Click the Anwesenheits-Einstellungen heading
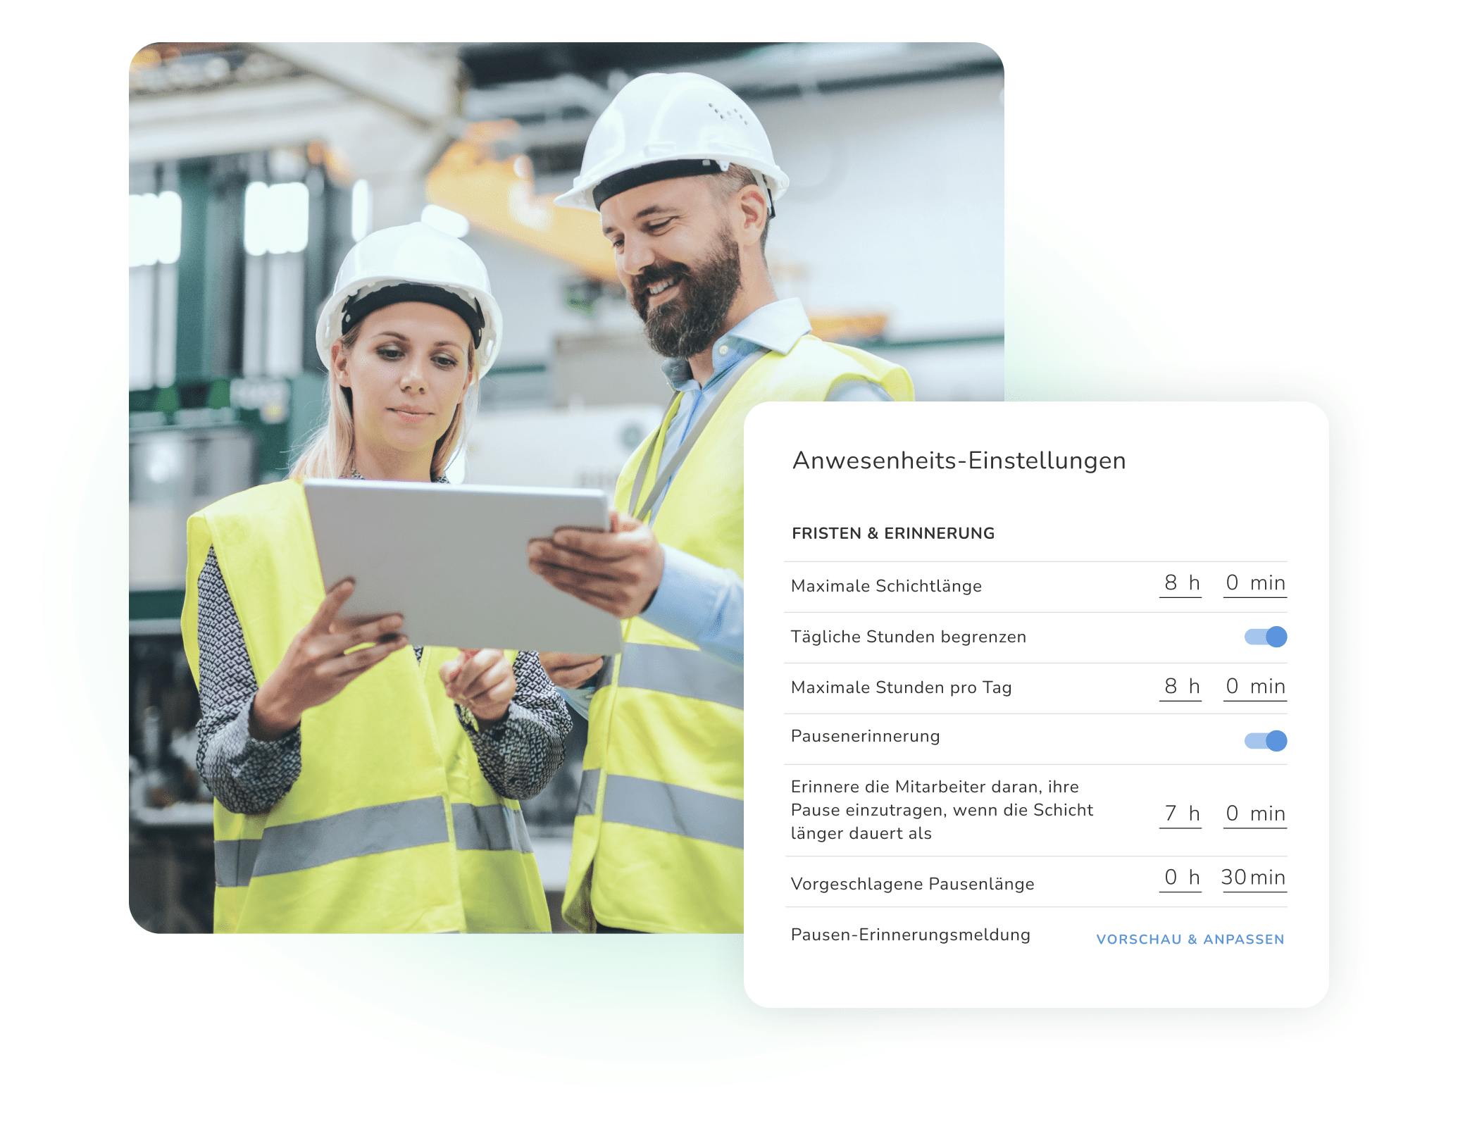This screenshot has width=1458, height=1141. tap(959, 461)
